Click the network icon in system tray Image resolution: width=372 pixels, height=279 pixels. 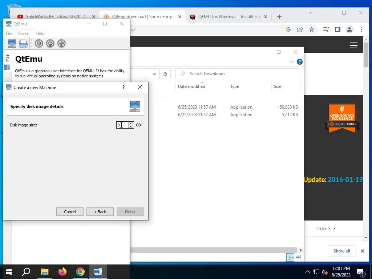click(x=316, y=272)
